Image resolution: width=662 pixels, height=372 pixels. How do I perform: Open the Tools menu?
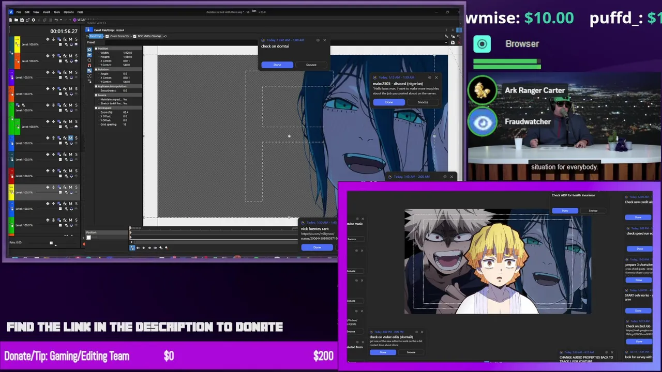point(56,12)
